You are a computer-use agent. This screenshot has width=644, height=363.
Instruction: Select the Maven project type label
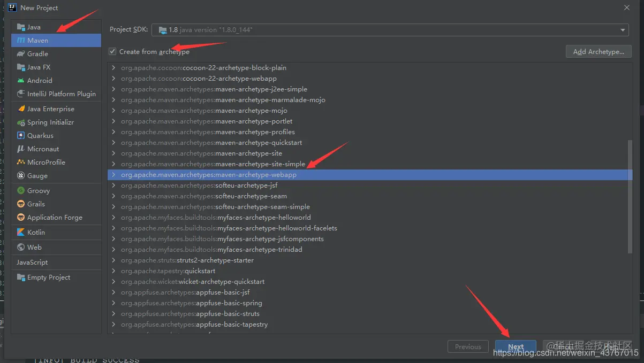(38, 41)
